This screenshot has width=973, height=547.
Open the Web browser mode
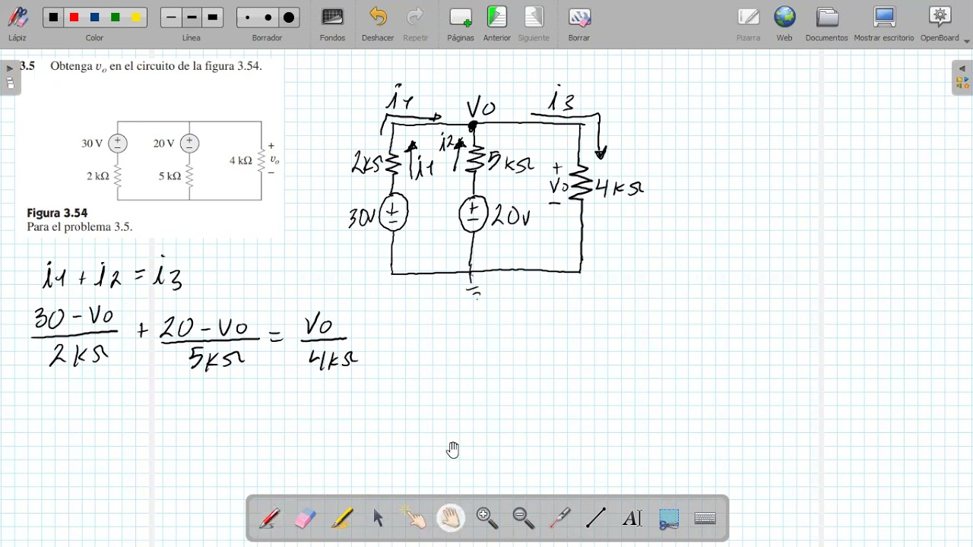click(x=784, y=24)
